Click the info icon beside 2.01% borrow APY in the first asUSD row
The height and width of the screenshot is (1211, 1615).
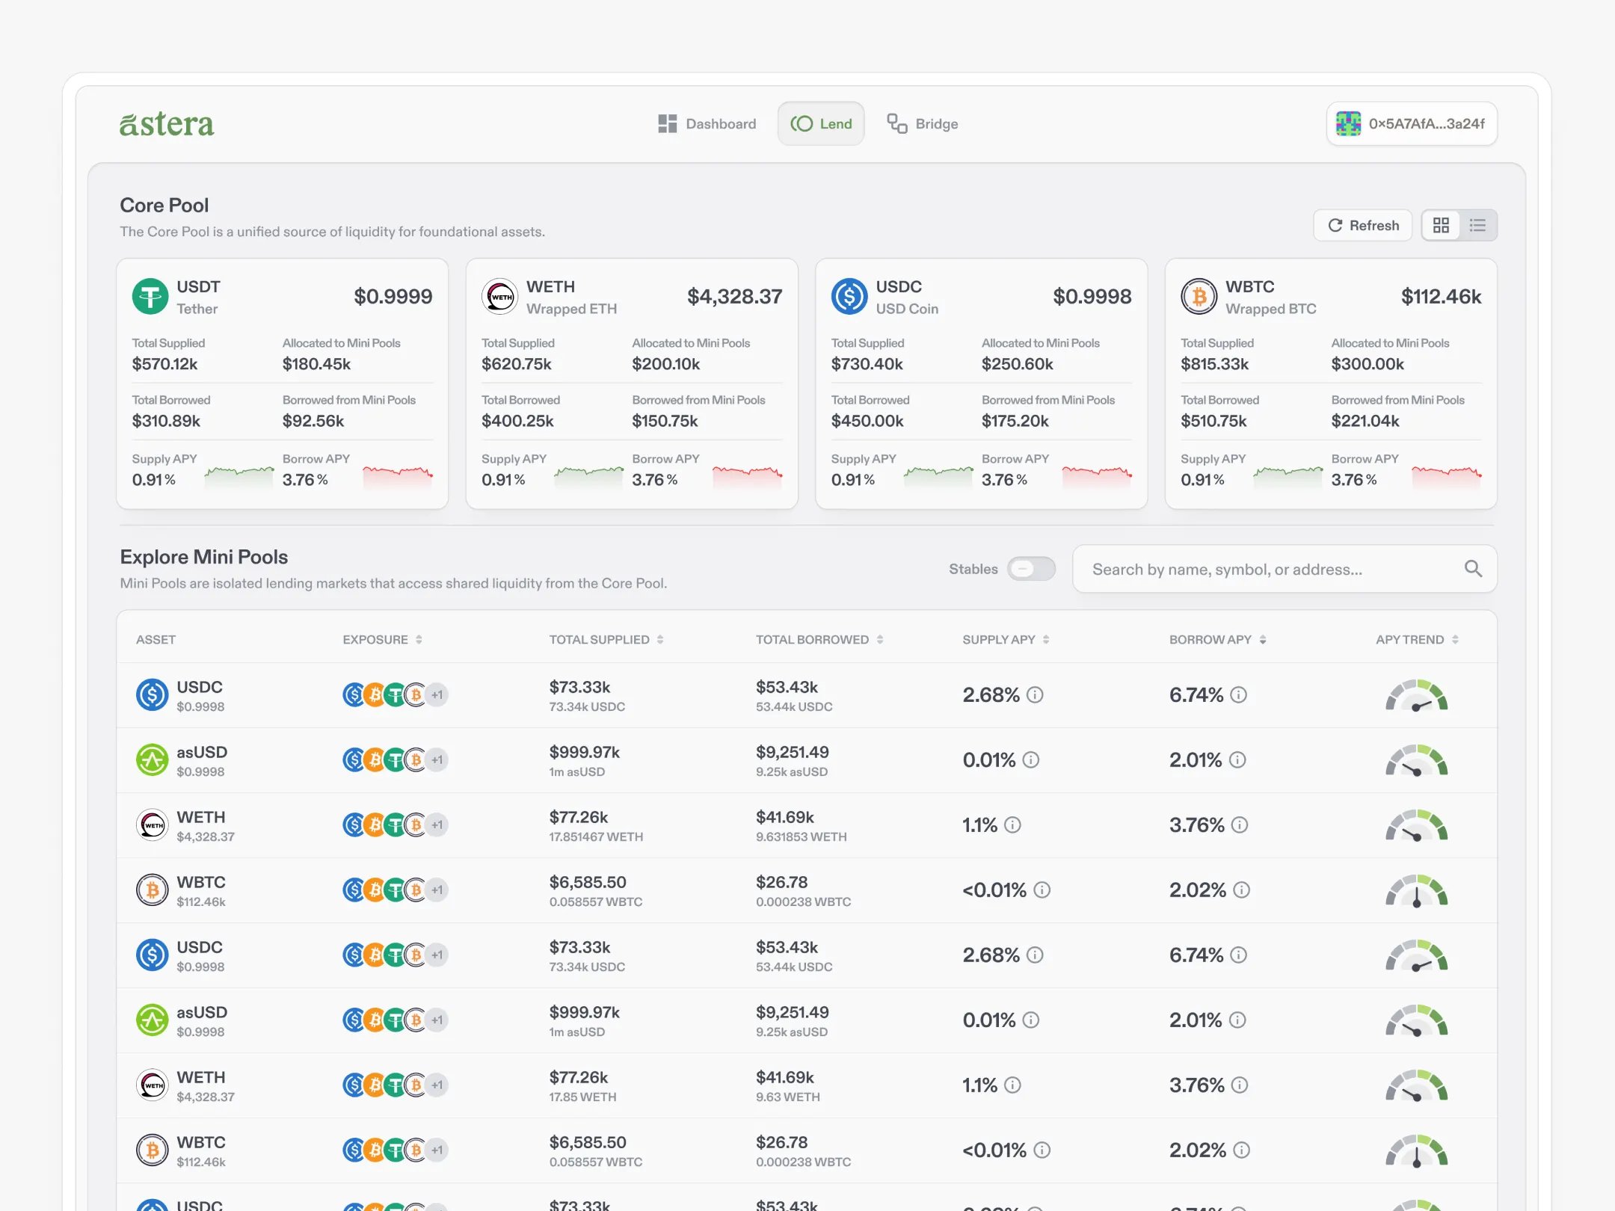point(1237,760)
